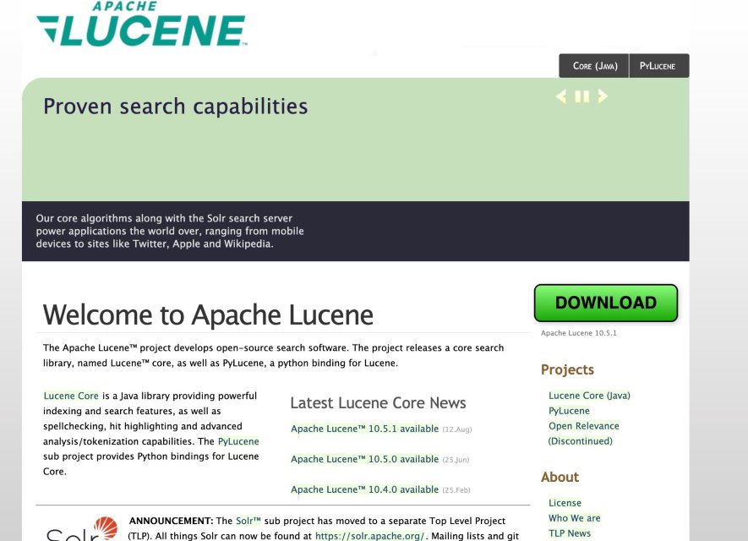Open Who We are link
Viewport: 748px width, 541px height.
tap(575, 518)
